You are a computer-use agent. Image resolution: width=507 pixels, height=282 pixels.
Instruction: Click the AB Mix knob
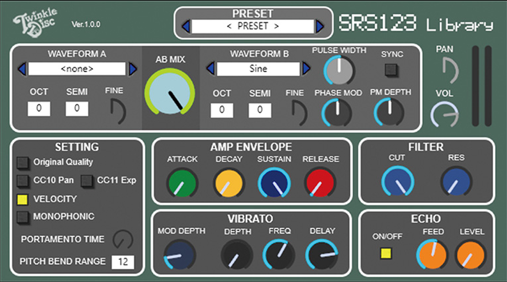[169, 93]
